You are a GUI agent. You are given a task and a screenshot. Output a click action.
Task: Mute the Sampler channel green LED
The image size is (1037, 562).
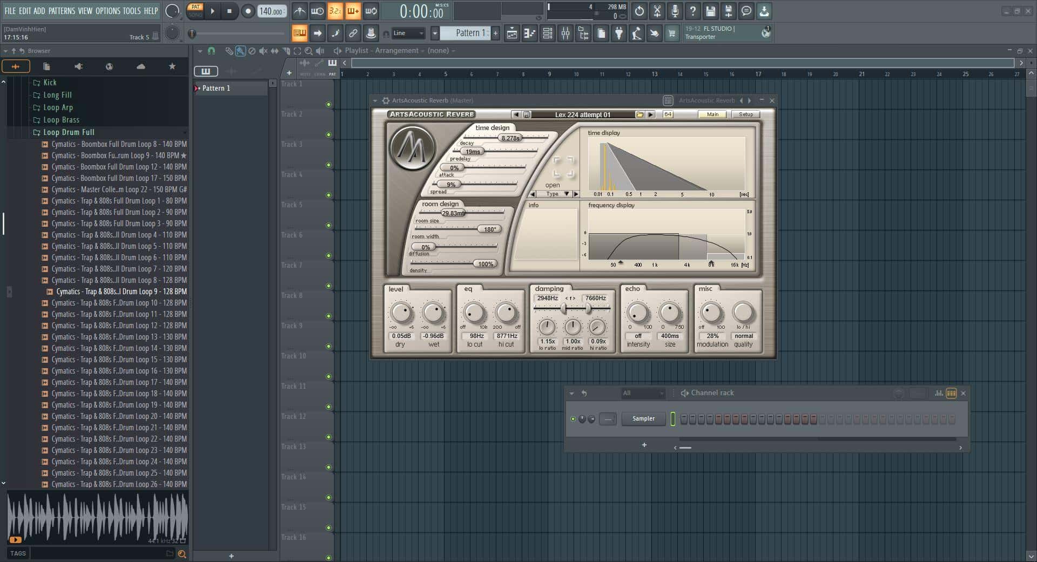(573, 419)
